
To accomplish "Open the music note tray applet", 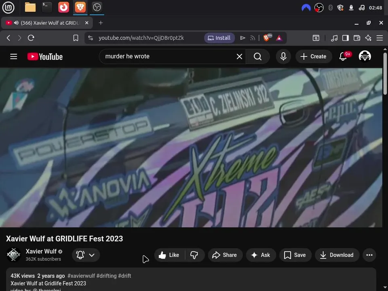I will (361, 8).
